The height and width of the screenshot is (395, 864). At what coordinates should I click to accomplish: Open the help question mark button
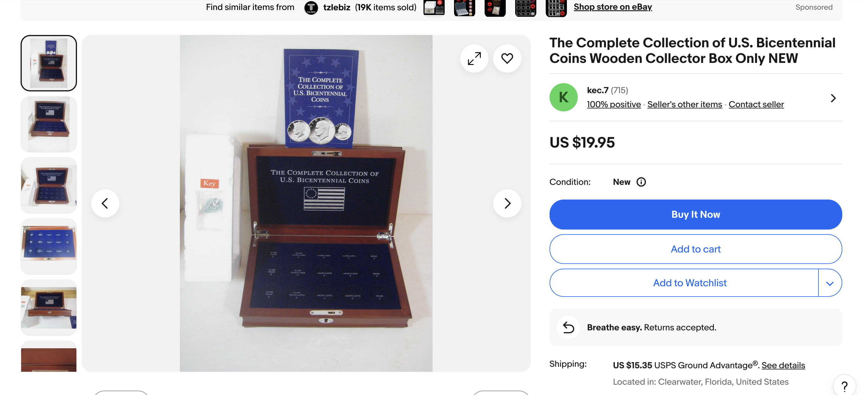coord(844,386)
